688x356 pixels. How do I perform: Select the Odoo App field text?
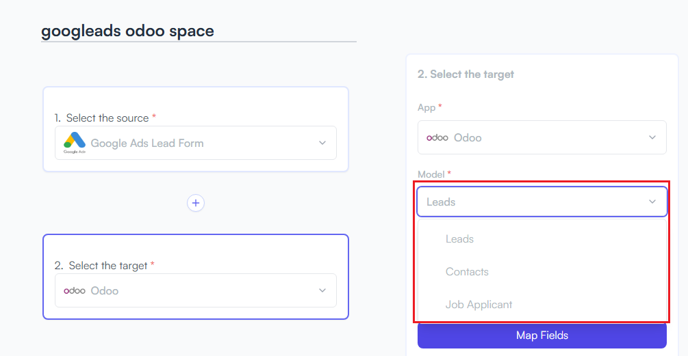pos(468,138)
